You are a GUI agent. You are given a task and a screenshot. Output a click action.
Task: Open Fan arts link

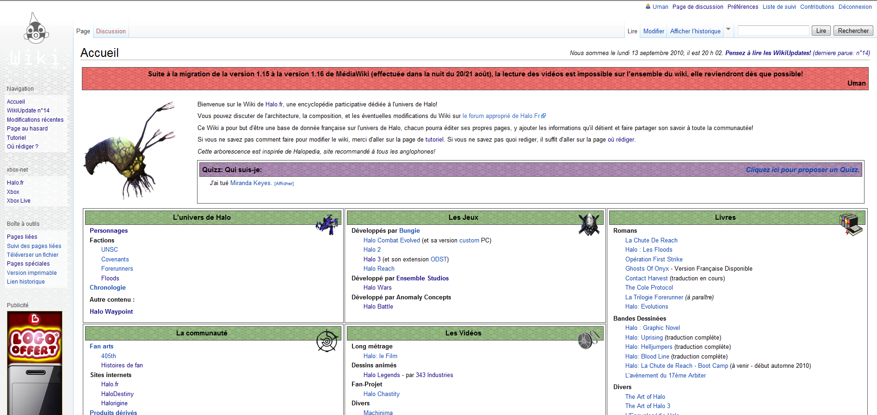pyautogui.click(x=102, y=347)
